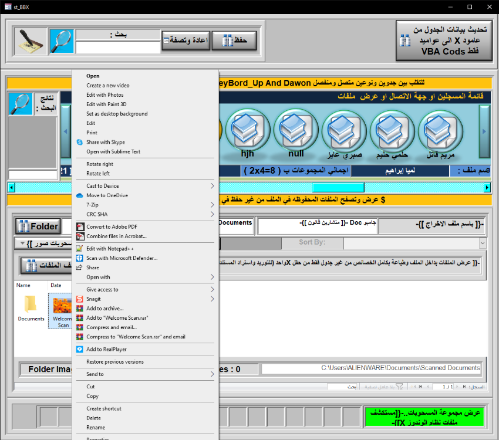Expand the 'Cast to Device' submenu
499x440 pixels.
click(x=147, y=186)
